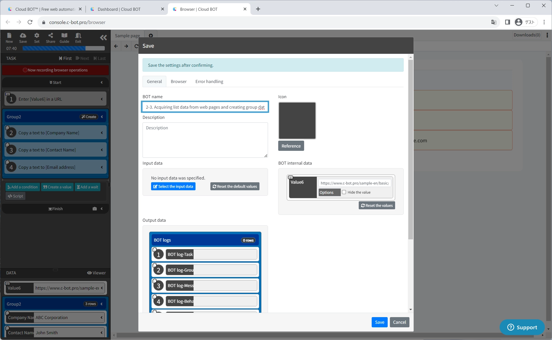The image size is (552, 340).
Task: Expand the Group2 task chevron
Action: [102, 117]
